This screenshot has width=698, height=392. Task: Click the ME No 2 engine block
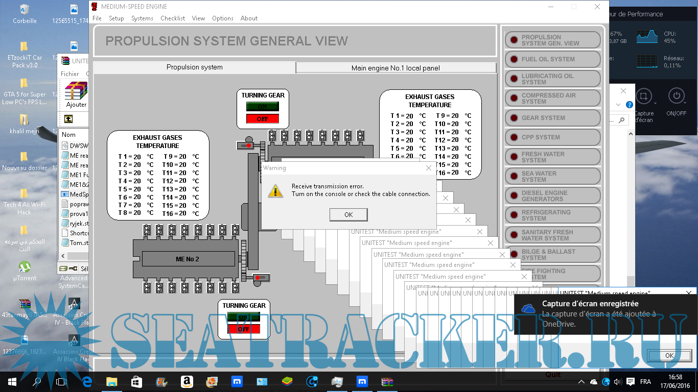[188, 259]
